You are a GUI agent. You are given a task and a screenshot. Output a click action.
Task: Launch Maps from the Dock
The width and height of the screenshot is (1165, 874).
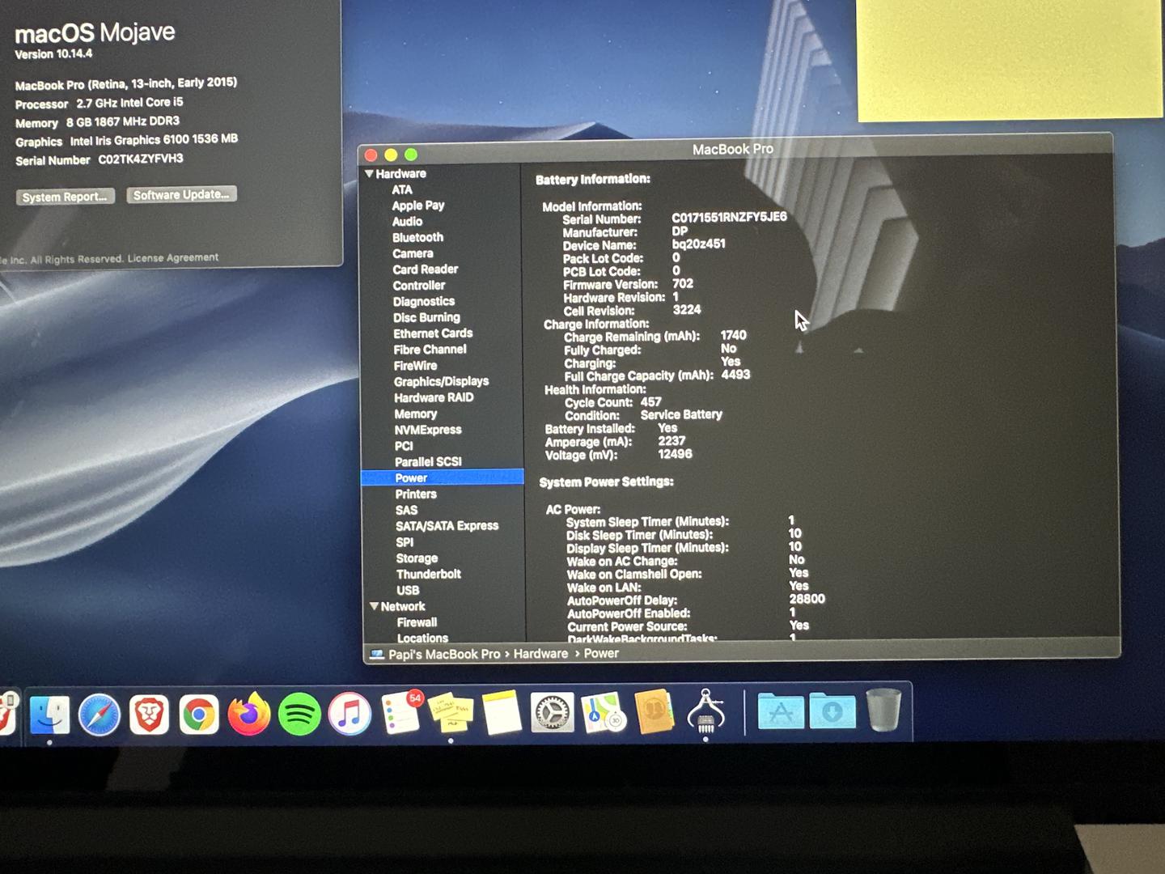pos(604,713)
